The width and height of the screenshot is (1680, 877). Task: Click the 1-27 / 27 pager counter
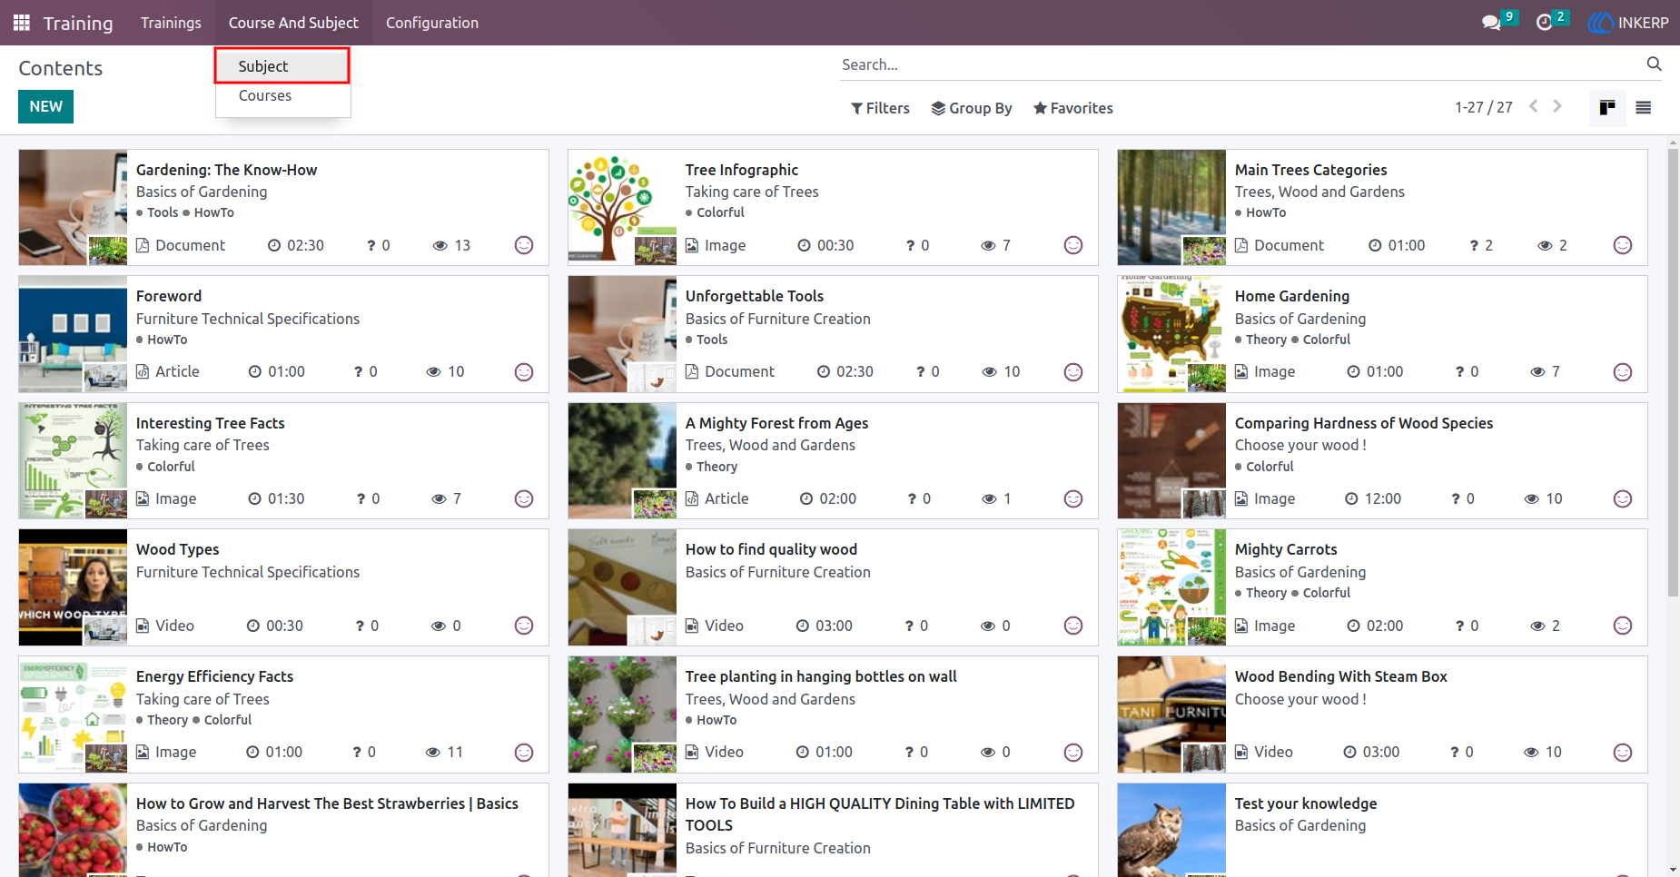[x=1484, y=107]
